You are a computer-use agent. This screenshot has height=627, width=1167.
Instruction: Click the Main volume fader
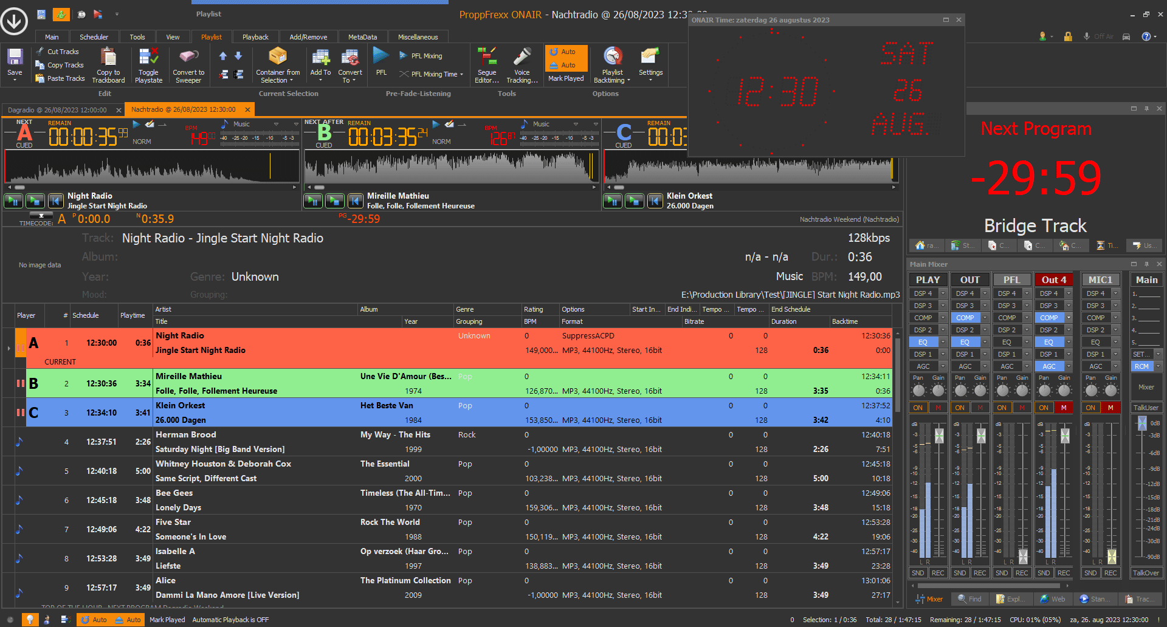1142,423
